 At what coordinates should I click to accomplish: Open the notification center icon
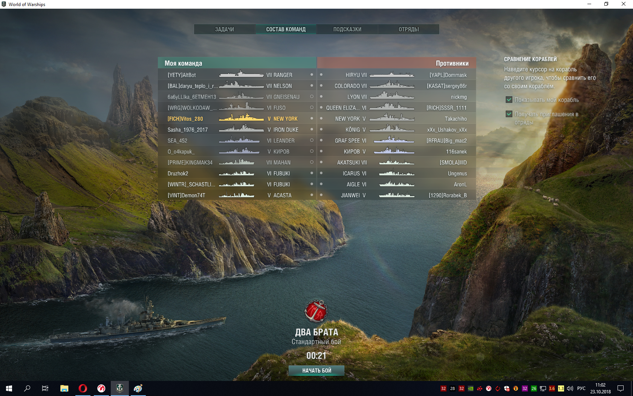[621, 388]
